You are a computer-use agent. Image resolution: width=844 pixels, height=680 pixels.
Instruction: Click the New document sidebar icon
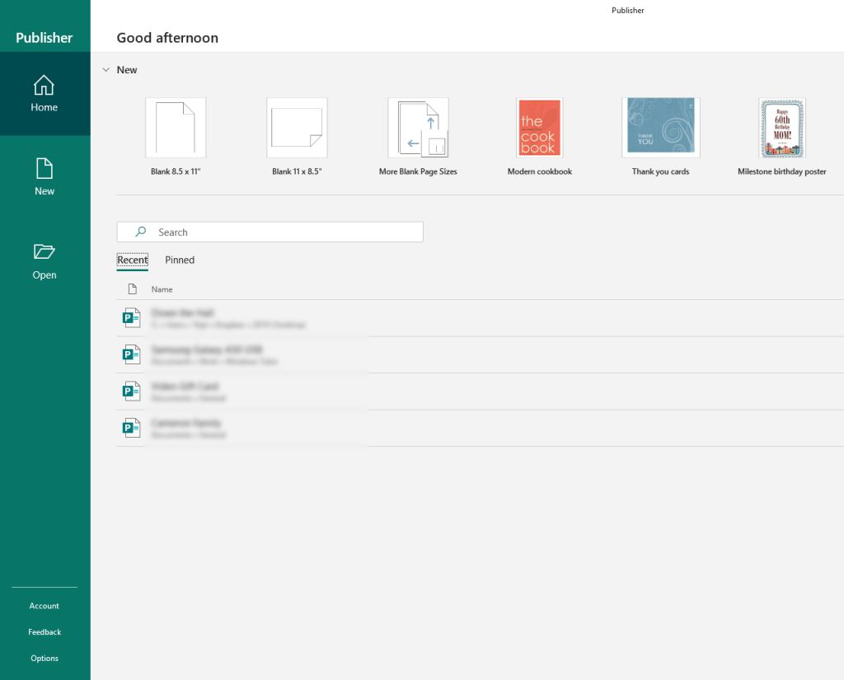(x=45, y=168)
